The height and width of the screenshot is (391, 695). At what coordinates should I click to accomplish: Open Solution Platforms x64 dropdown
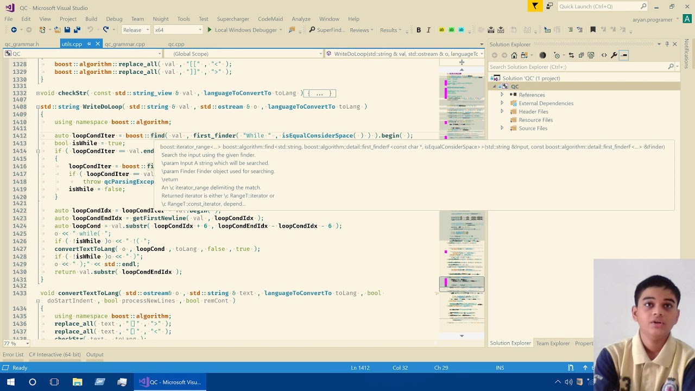[x=178, y=30]
